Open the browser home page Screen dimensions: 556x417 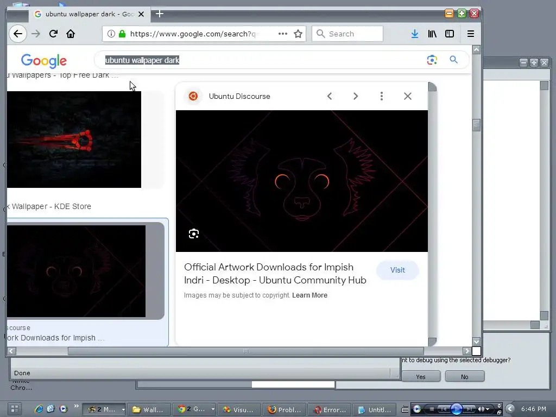[x=71, y=34]
